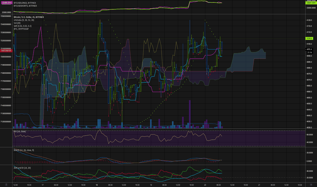Click the magenta shorts value label at top left

click(x=6, y=3)
